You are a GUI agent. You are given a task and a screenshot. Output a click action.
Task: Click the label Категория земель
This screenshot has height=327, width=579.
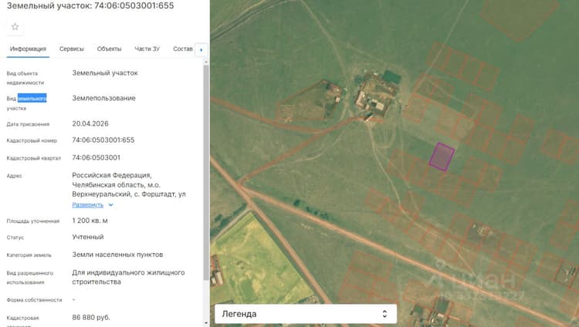[29, 255]
